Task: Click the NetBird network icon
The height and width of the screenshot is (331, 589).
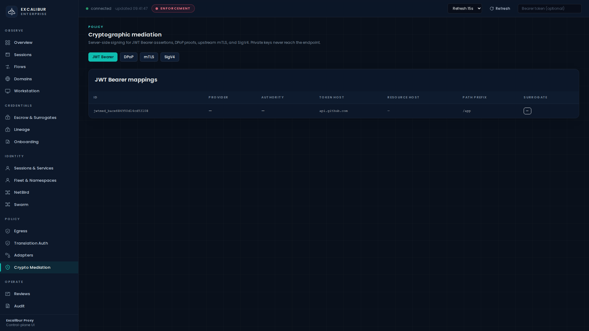Action: [8, 192]
